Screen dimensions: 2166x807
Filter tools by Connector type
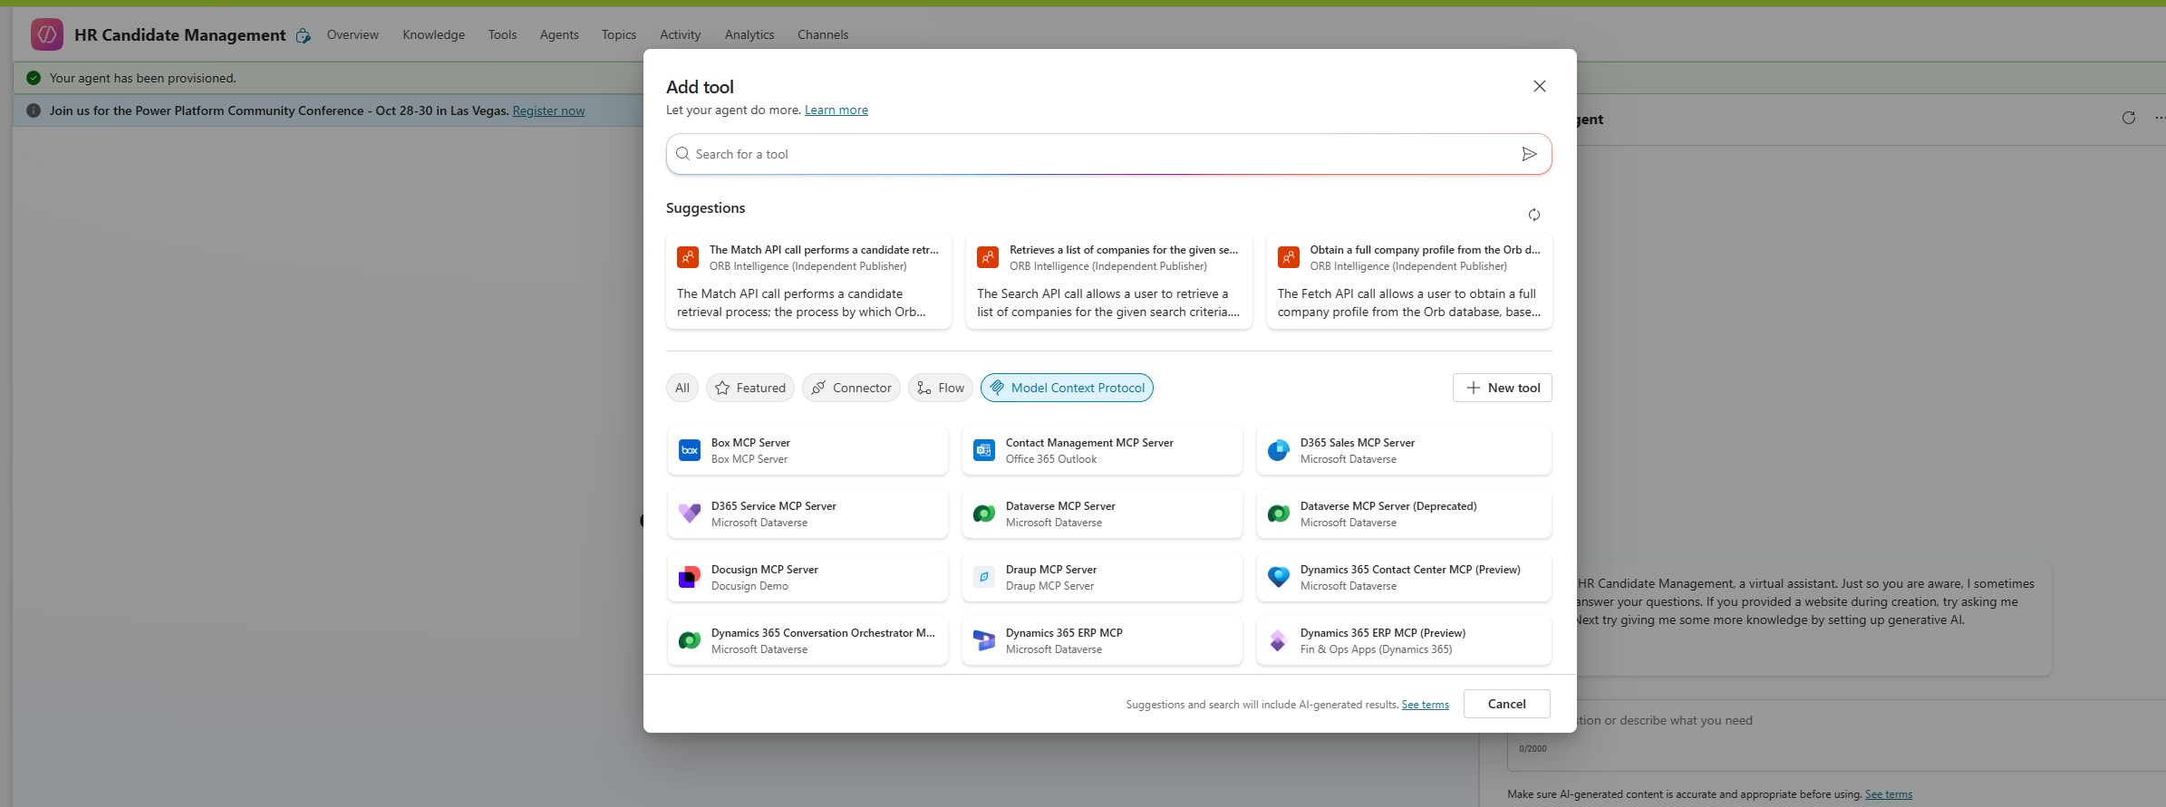(x=851, y=388)
